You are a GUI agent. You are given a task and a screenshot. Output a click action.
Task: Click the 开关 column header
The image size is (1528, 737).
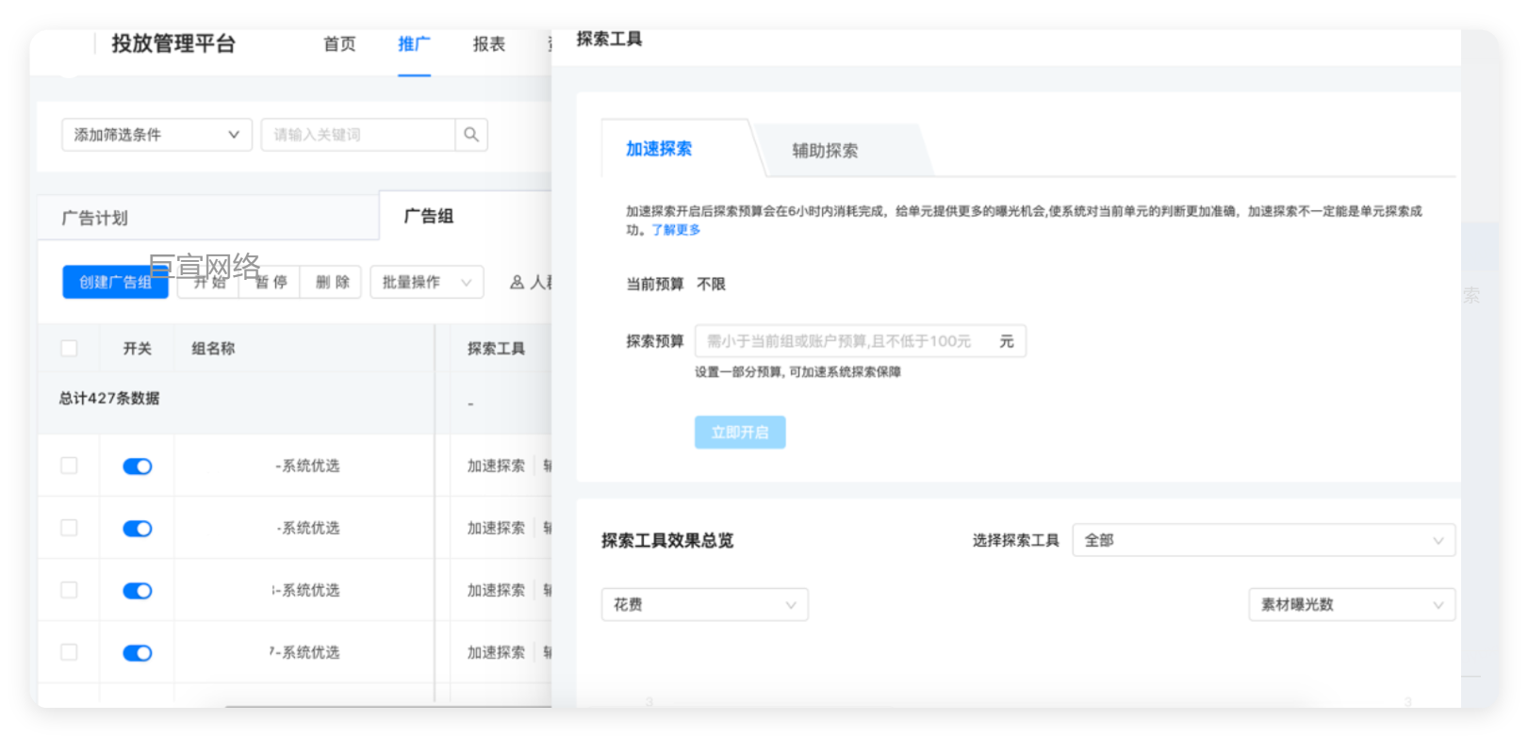(137, 349)
